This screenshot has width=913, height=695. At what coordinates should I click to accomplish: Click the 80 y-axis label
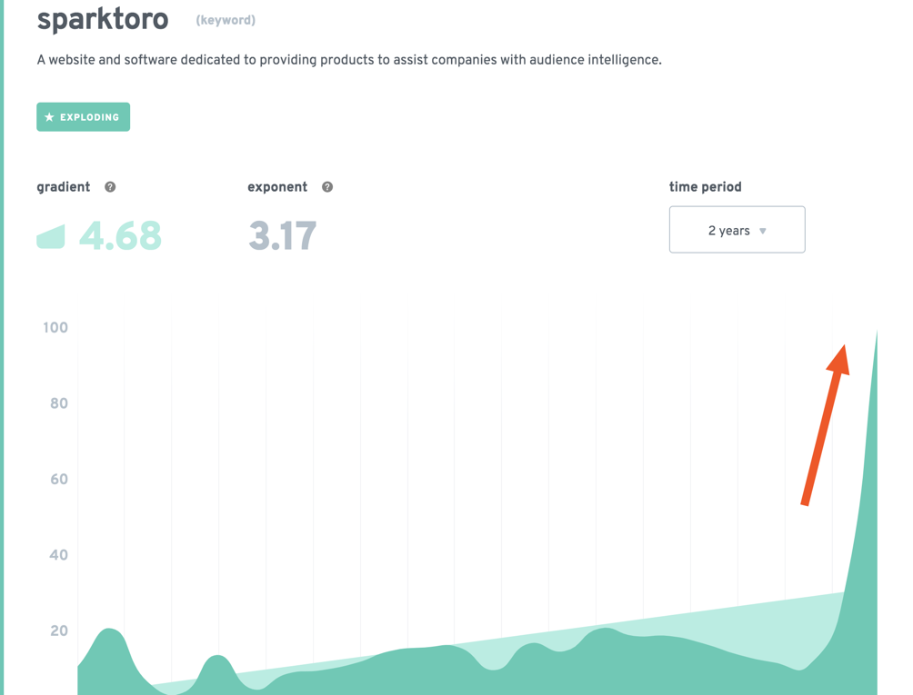(59, 403)
